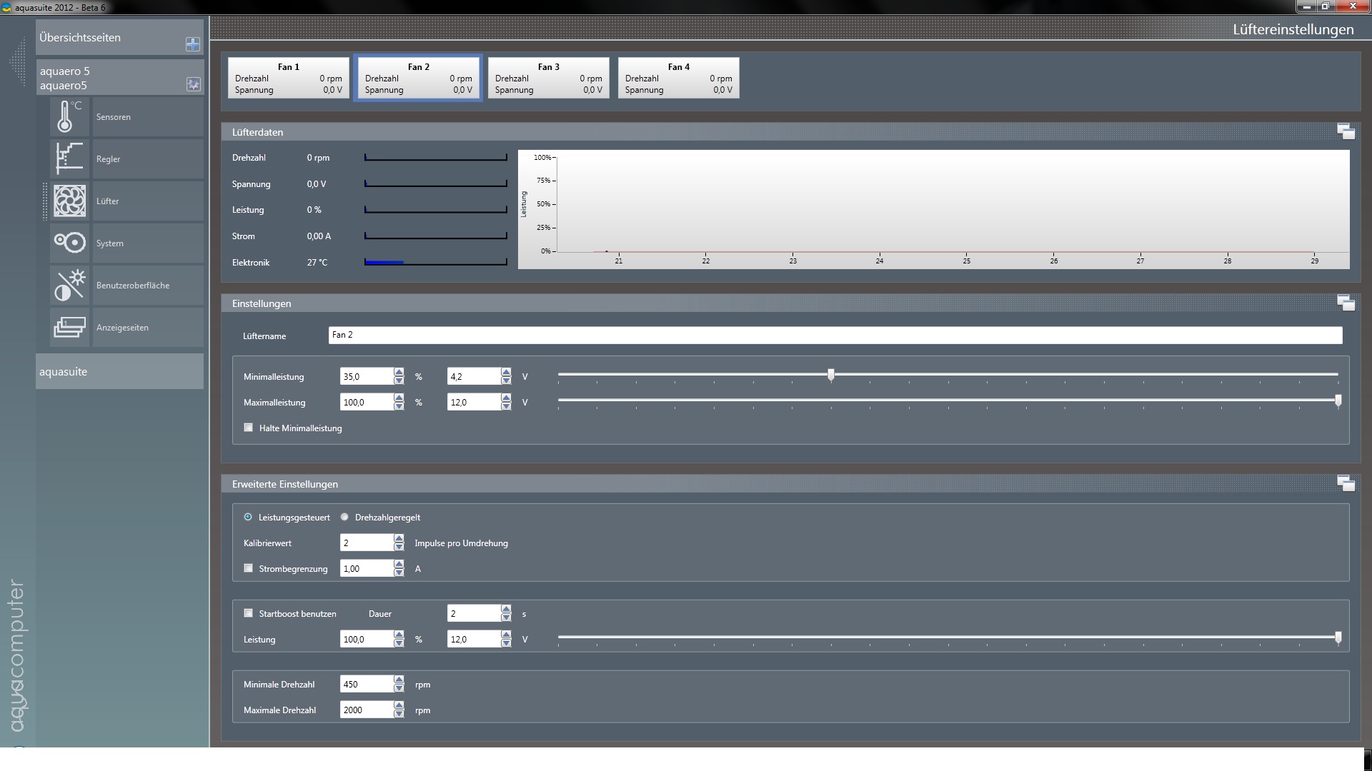
Task: Open the Benutzeroberfläche brightness icon
Action: [x=69, y=285]
